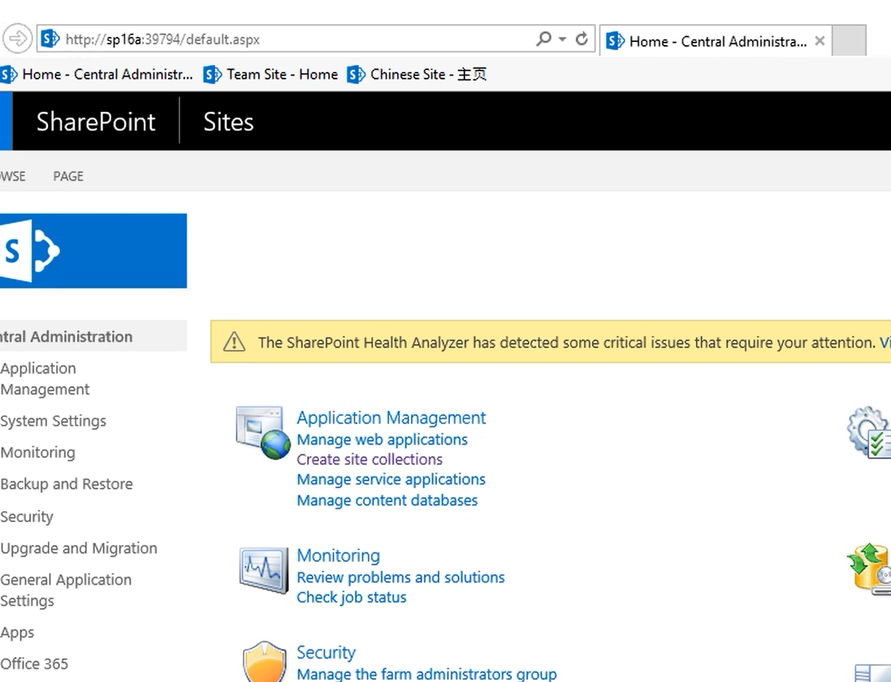Image resolution: width=891 pixels, height=682 pixels.
Task: Open the address bar search dropdown arrow
Action: [562, 39]
